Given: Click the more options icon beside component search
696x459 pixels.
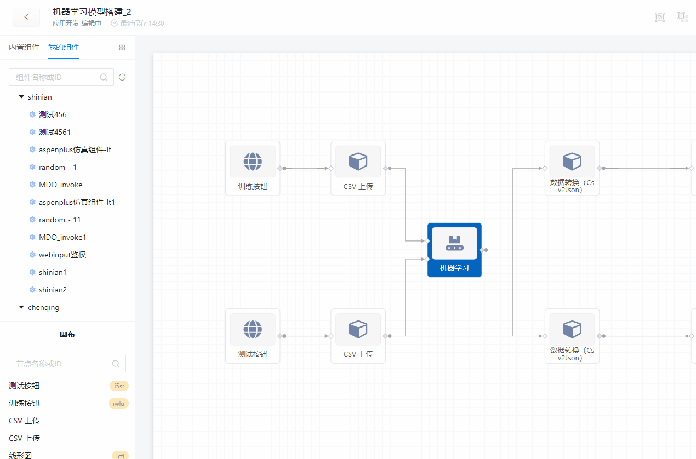Looking at the screenshot, I should [122, 77].
